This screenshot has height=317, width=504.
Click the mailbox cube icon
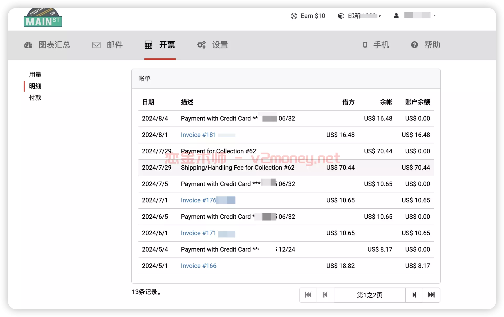[x=341, y=16]
